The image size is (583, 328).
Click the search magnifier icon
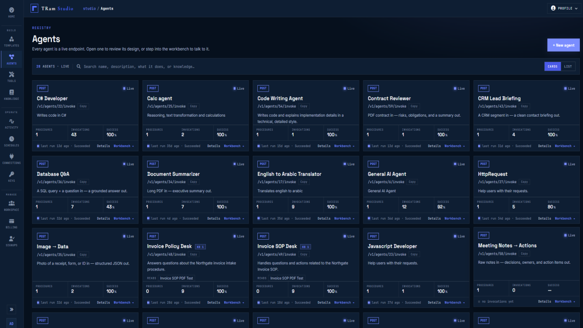(78, 67)
